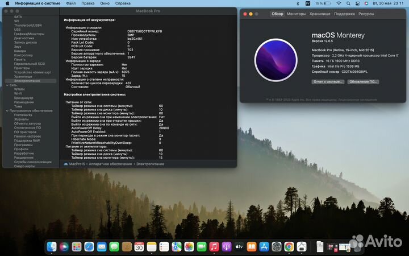Switch to the Ресурсы tab
Image resolution: width=409 pixels, height=256 pixels.
click(x=366, y=14)
